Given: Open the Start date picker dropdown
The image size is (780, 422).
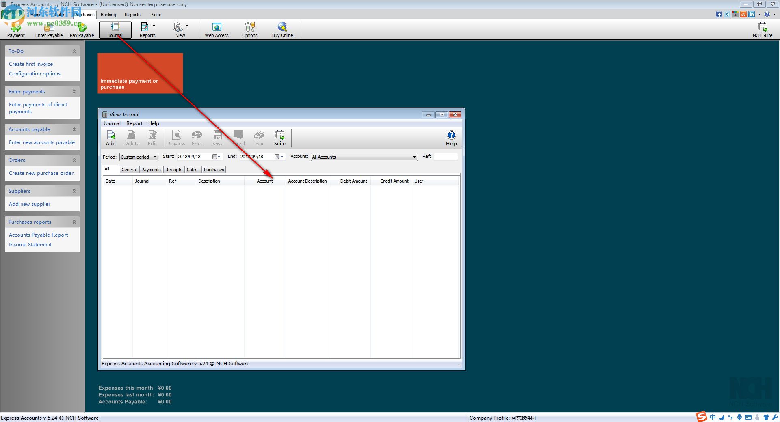Looking at the screenshot, I should 217,157.
